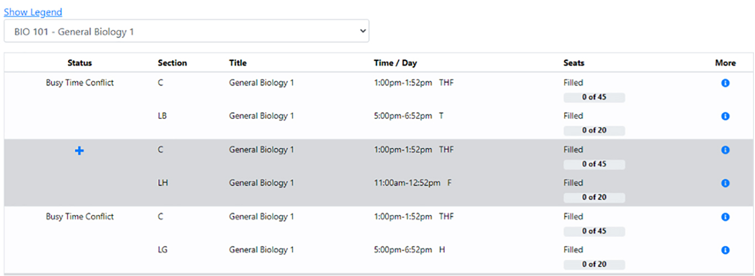Click the Show Legend link
The height and width of the screenshot is (276, 755).
pyautogui.click(x=33, y=12)
